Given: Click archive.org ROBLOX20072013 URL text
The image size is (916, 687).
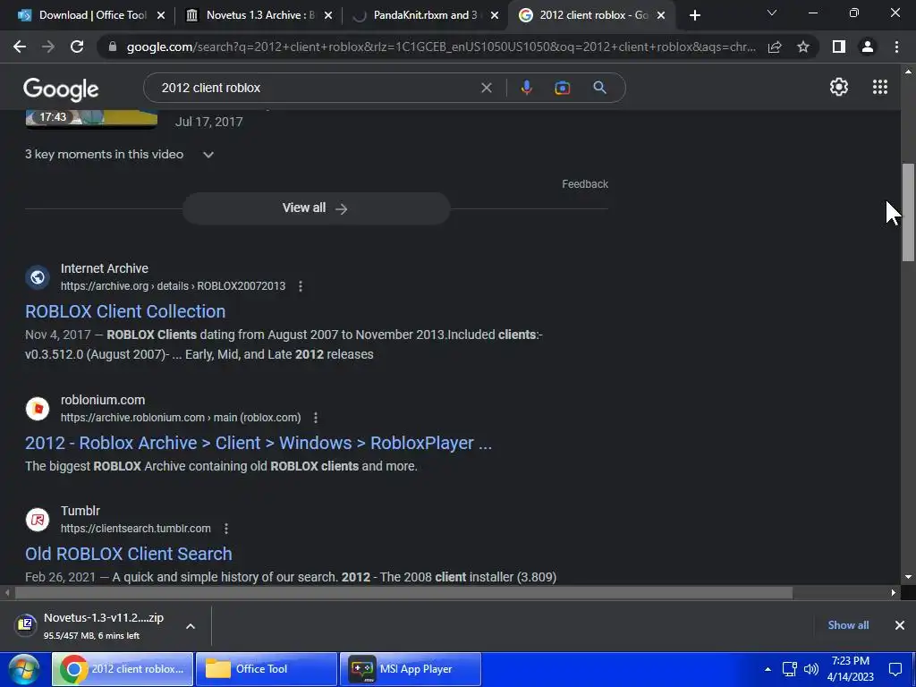Looking at the screenshot, I should coord(173,286).
